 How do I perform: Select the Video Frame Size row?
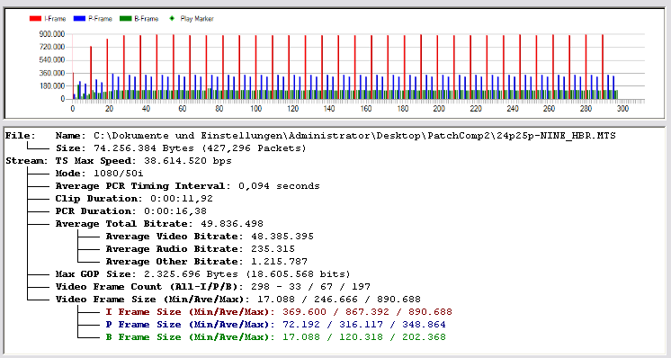(238, 300)
